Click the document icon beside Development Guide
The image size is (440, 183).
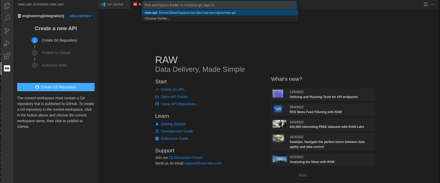[x=157, y=131]
